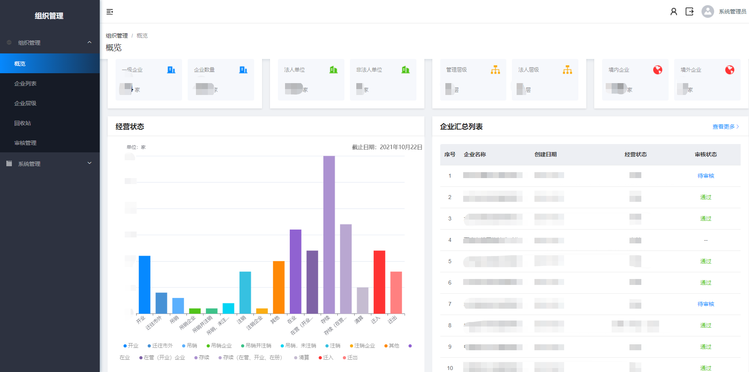749x372 pixels.
Task: Click 组织管理 breadcrumb link
Action: tap(117, 36)
